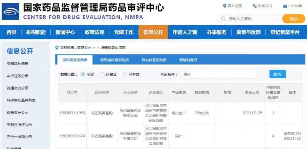Open the 网站地图 map pin icon
This screenshot has width=307, height=149.
[225, 6]
